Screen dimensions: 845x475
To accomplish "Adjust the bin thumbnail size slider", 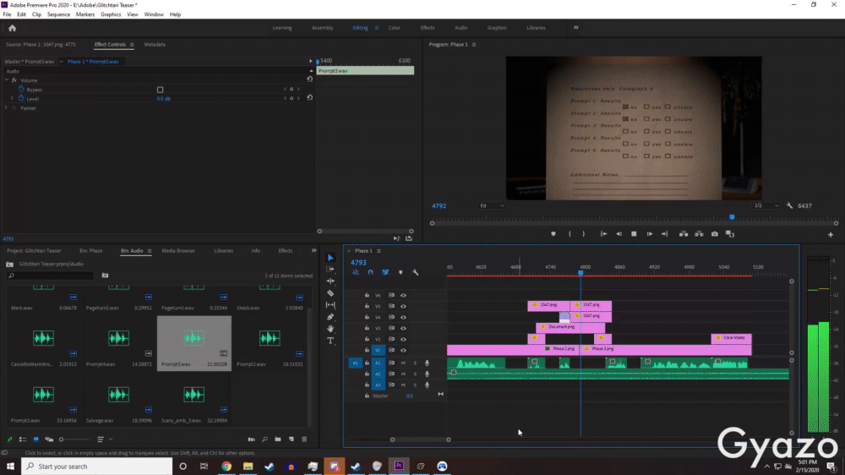I will (x=75, y=440).
